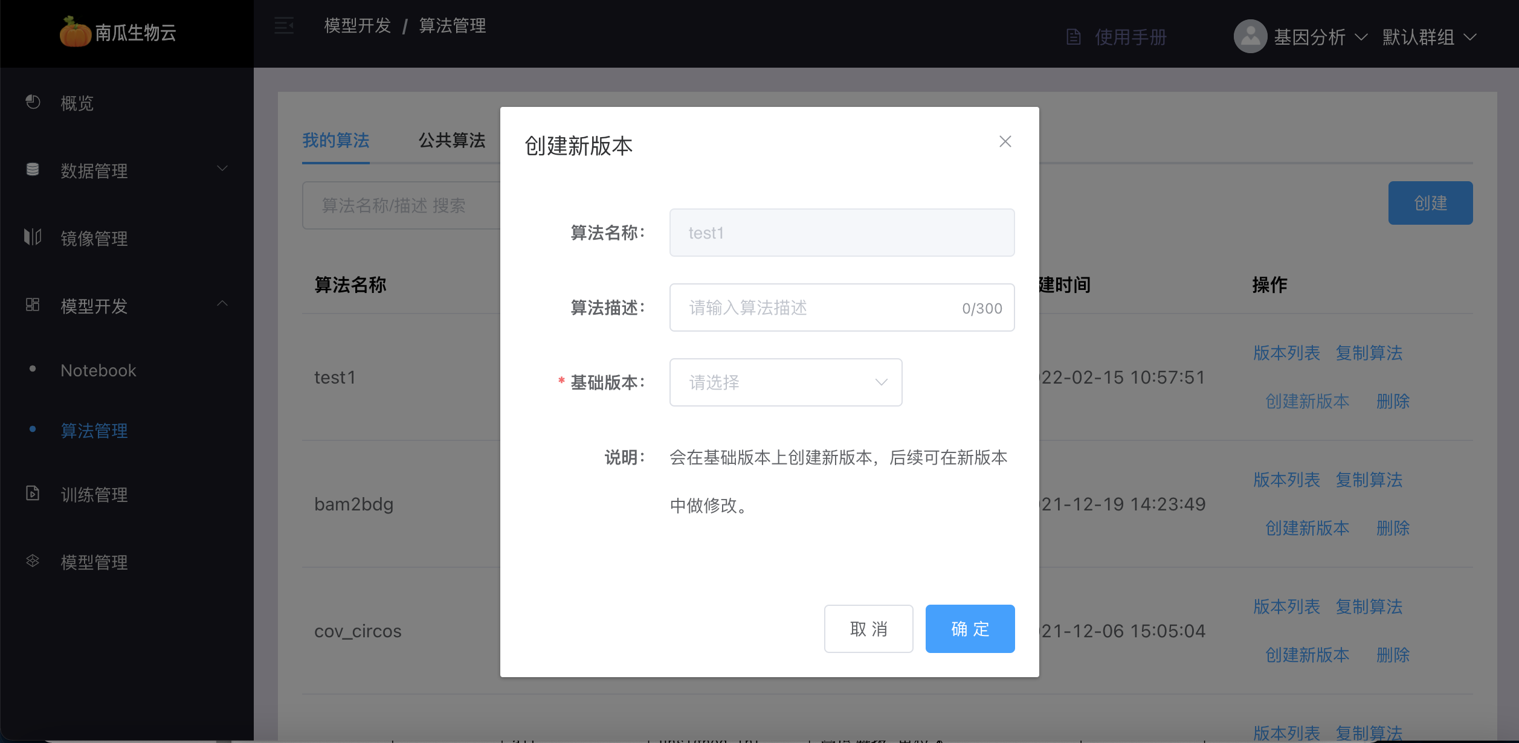Image resolution: width=1519 pixels, height=743 pixels.
Task: Click the 取消 button in dialog
Action: tap(869, 629)
